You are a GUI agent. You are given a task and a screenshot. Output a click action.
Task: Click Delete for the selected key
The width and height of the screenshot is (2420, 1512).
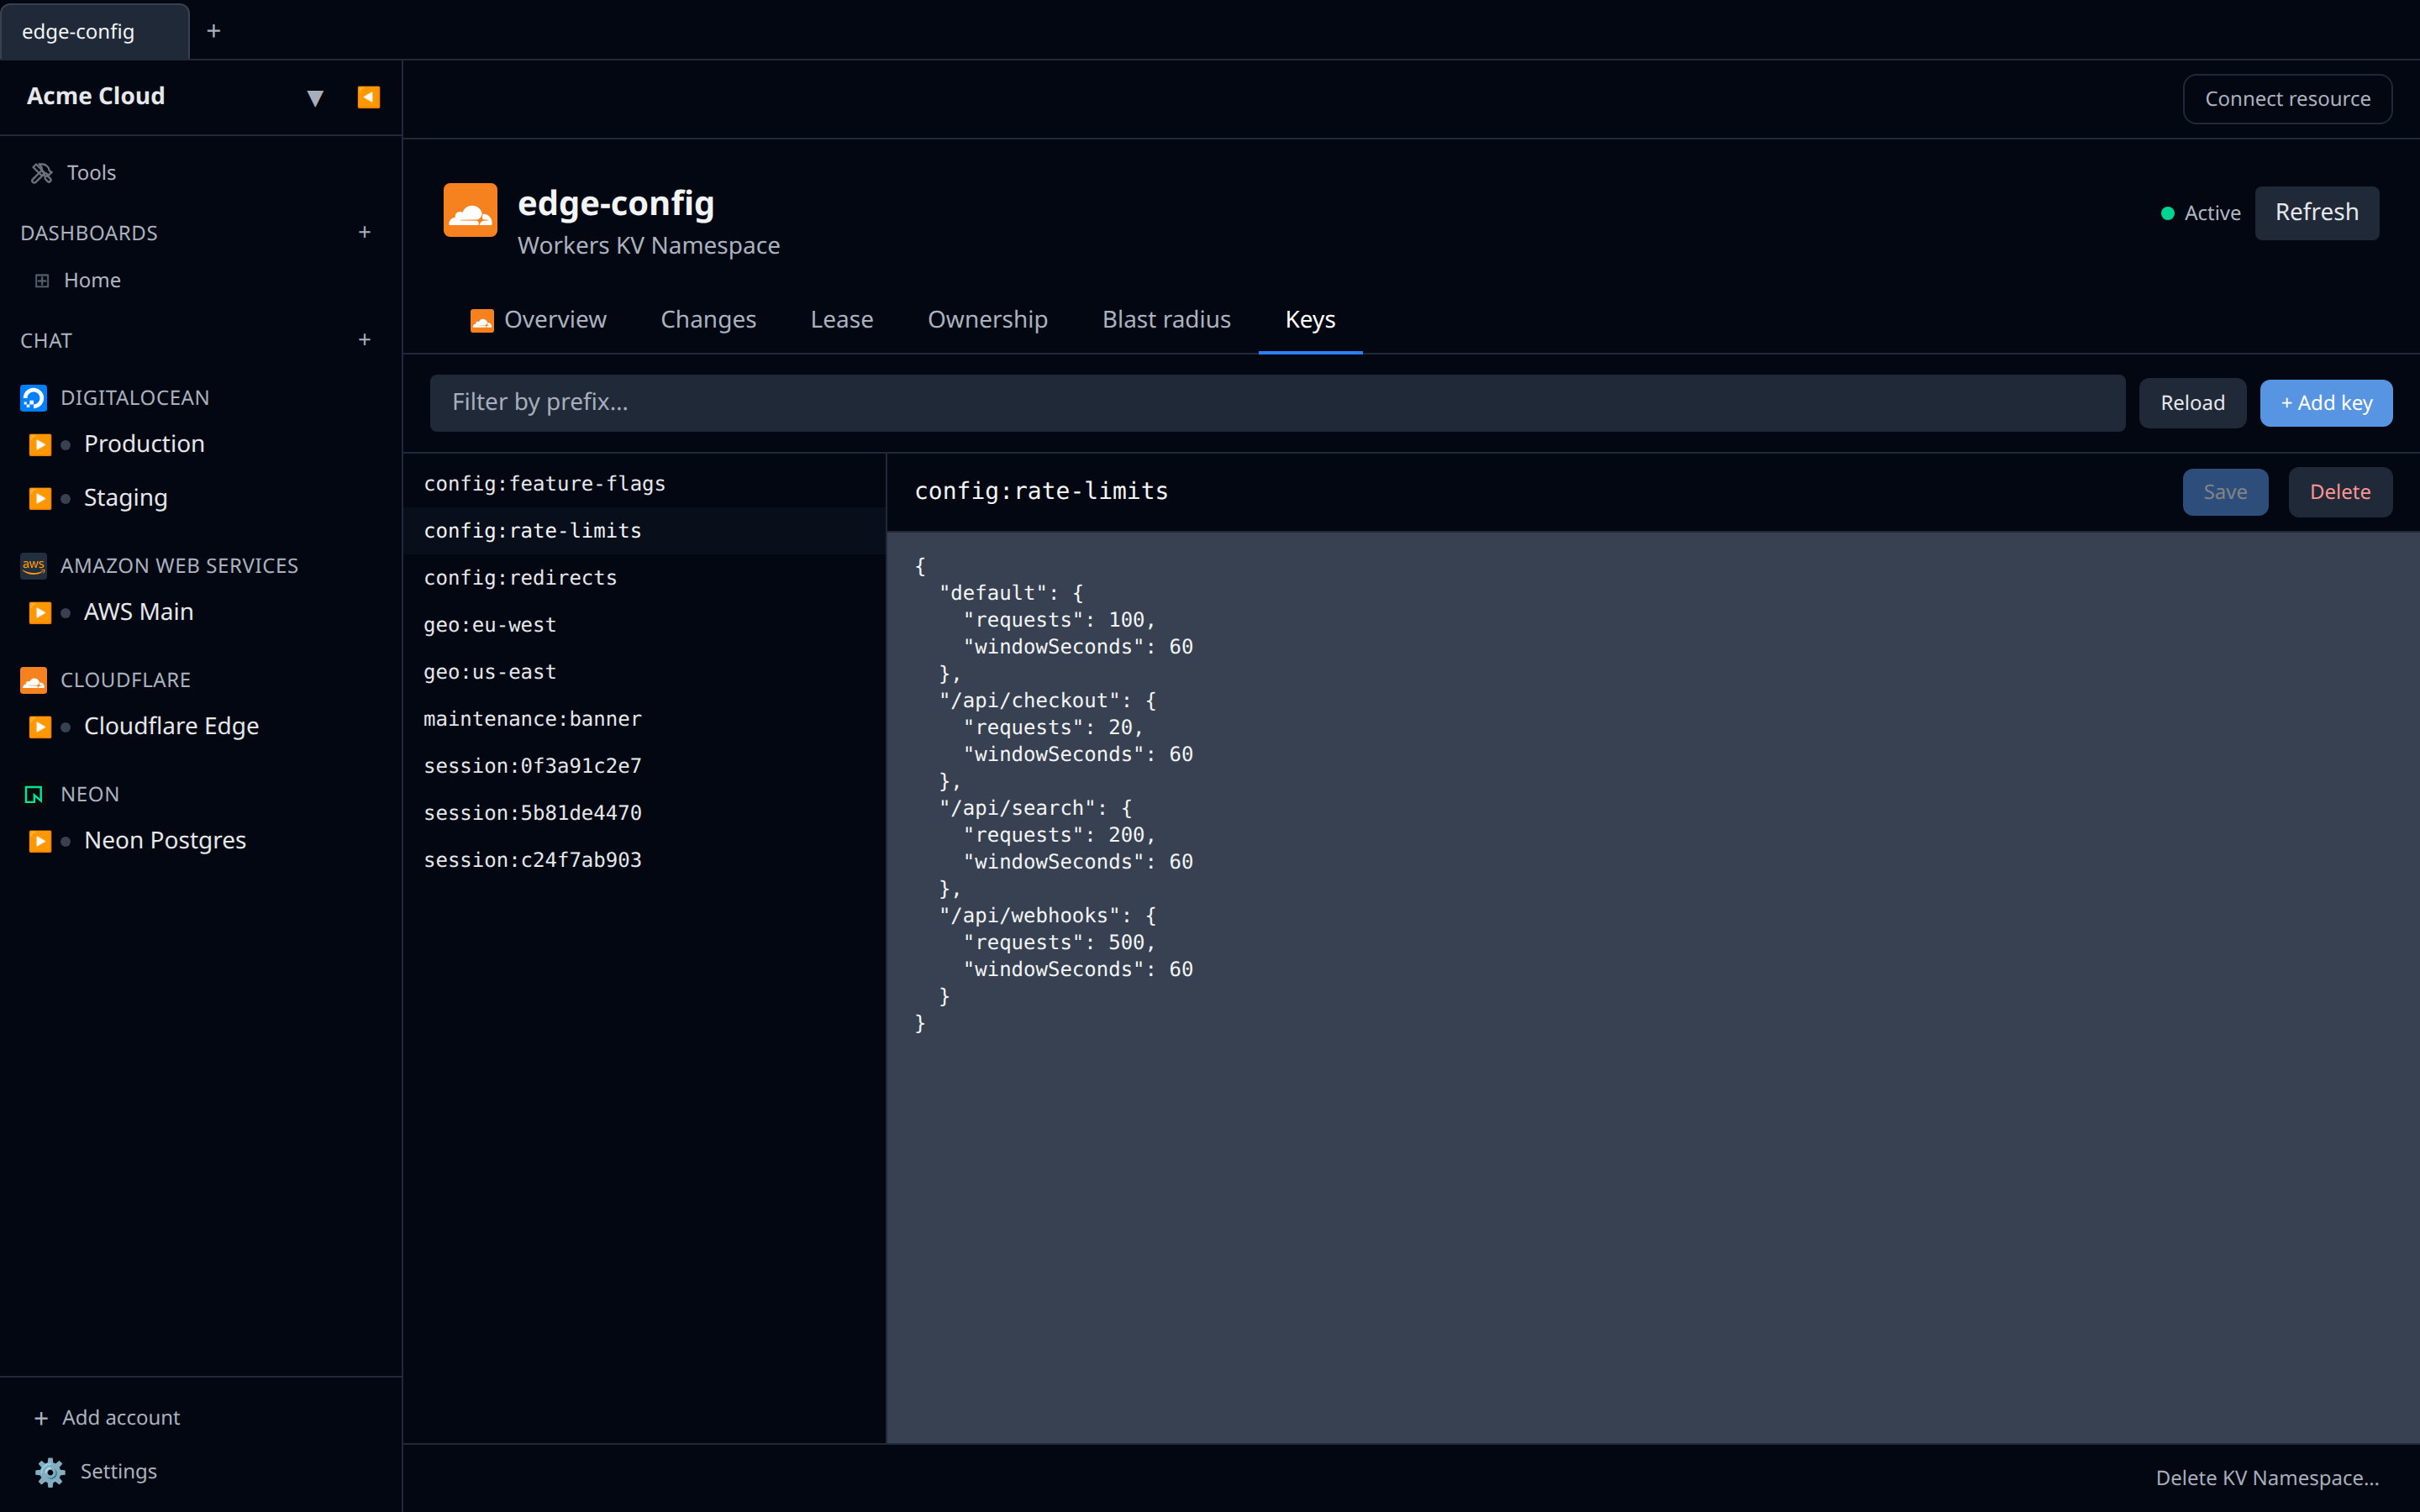click(2339, 492)
